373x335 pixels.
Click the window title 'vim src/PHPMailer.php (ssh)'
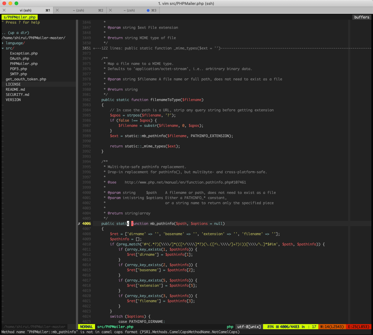point(186,3)
